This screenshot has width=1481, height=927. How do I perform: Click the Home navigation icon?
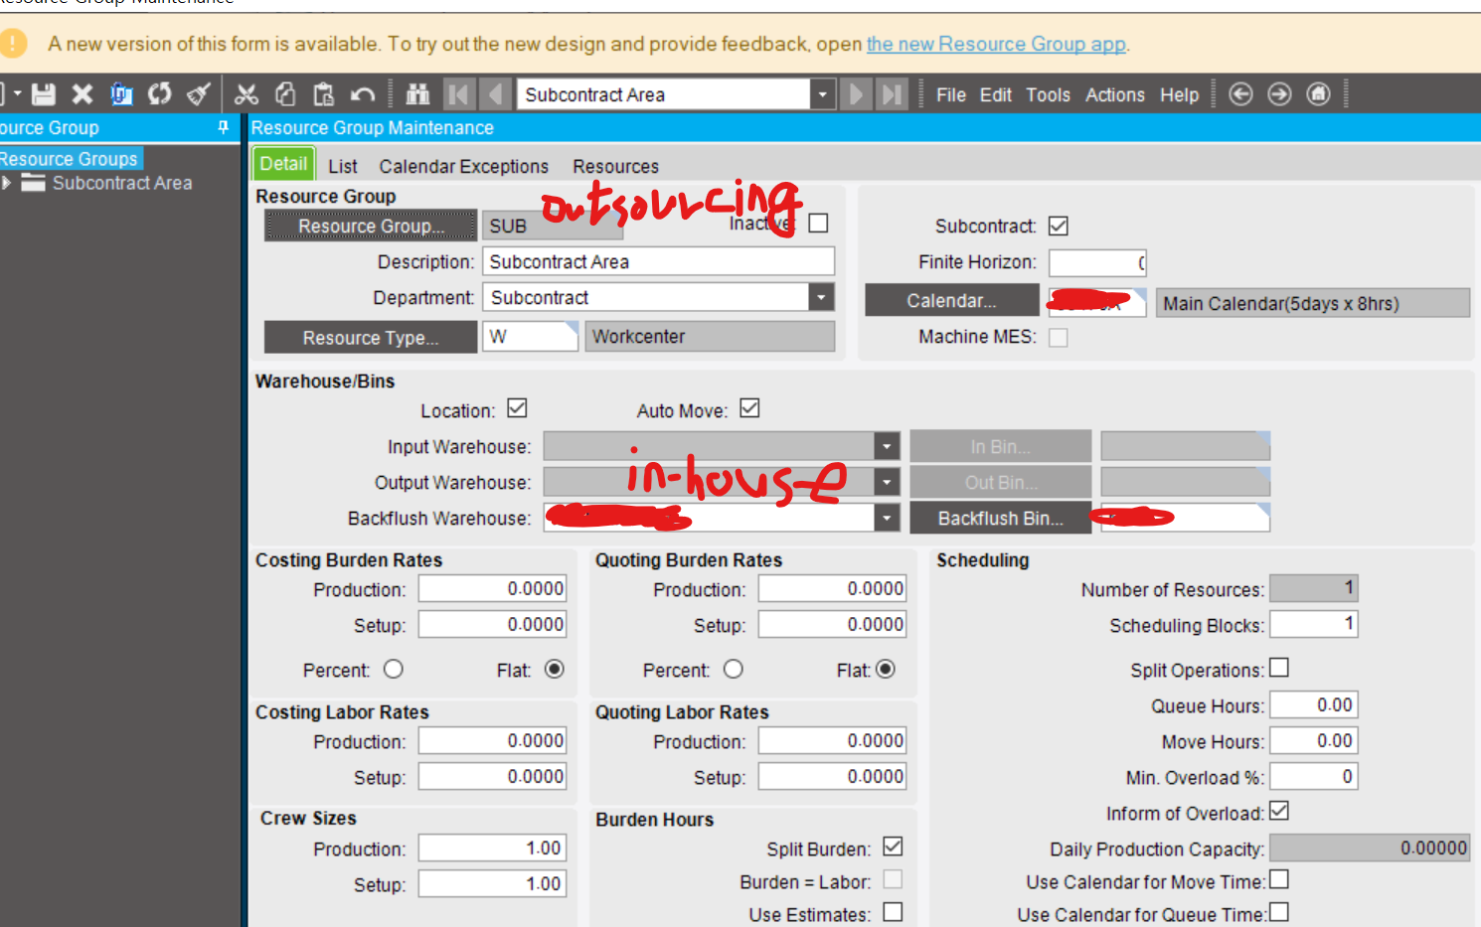(1318, 93)
